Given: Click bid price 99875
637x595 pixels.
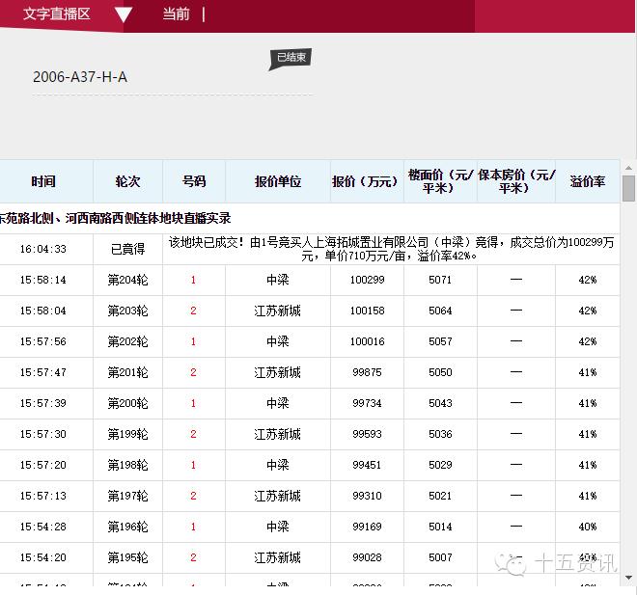Looking at the screenshot, I should pyautogui.click(x=368, y=372).
